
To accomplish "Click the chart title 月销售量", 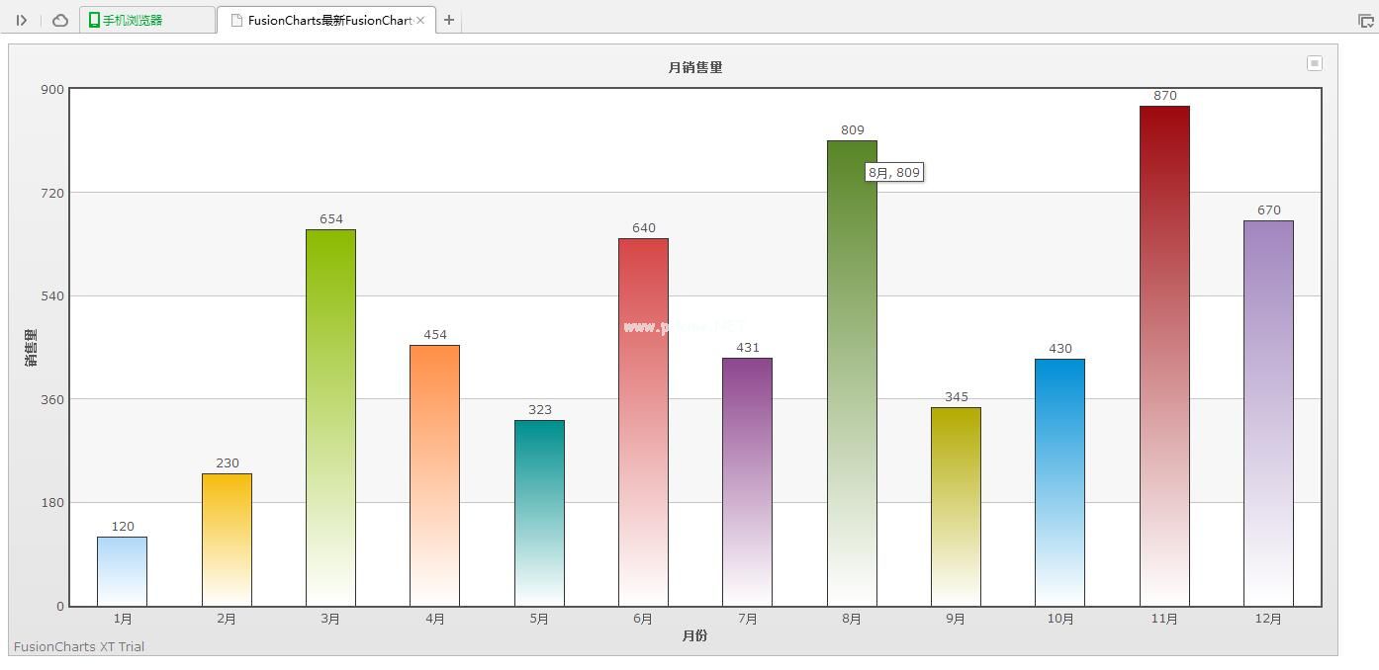I will [x=695, y=67].
